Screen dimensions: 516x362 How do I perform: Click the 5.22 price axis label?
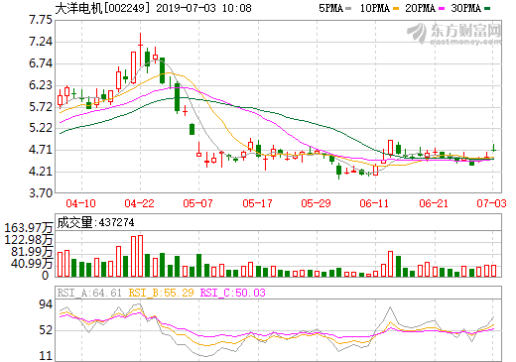(x=41, y=128)
